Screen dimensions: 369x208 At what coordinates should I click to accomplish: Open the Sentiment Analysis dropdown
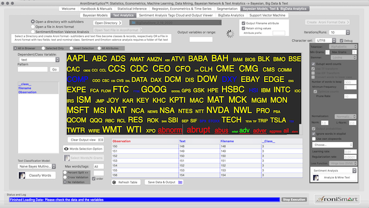tap(334, 170)
